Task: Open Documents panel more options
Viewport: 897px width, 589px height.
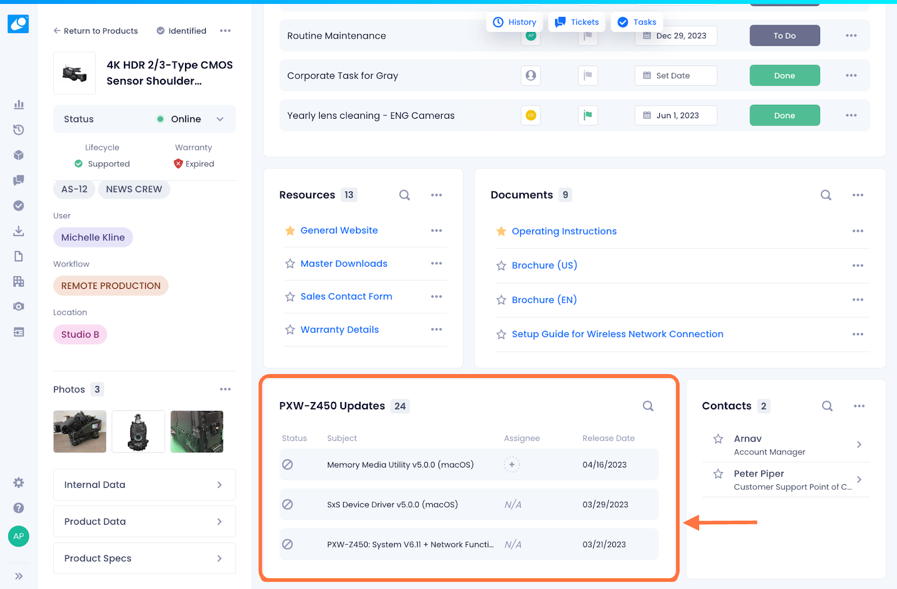Action: pos(858,195)
